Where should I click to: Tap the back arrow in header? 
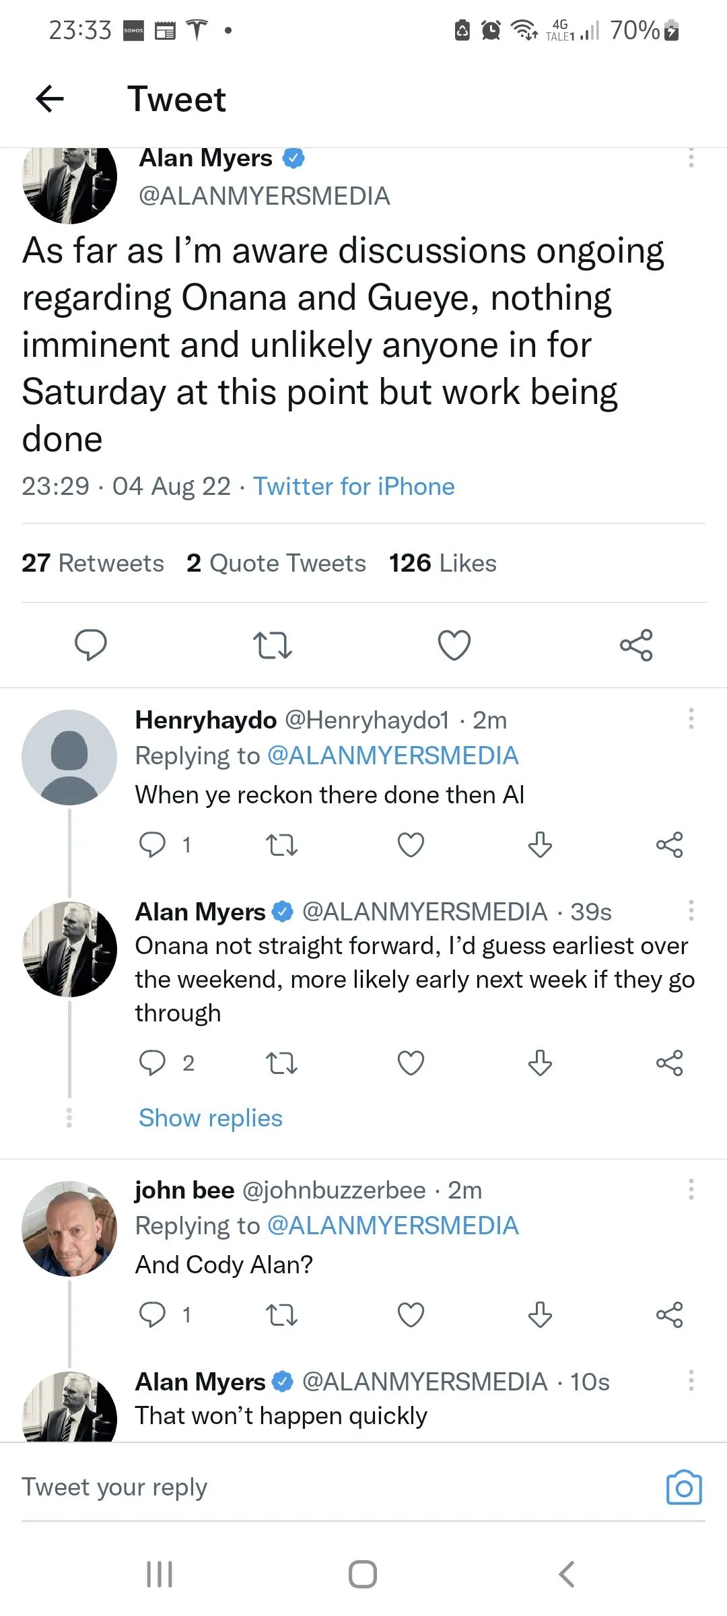[49, 99]
